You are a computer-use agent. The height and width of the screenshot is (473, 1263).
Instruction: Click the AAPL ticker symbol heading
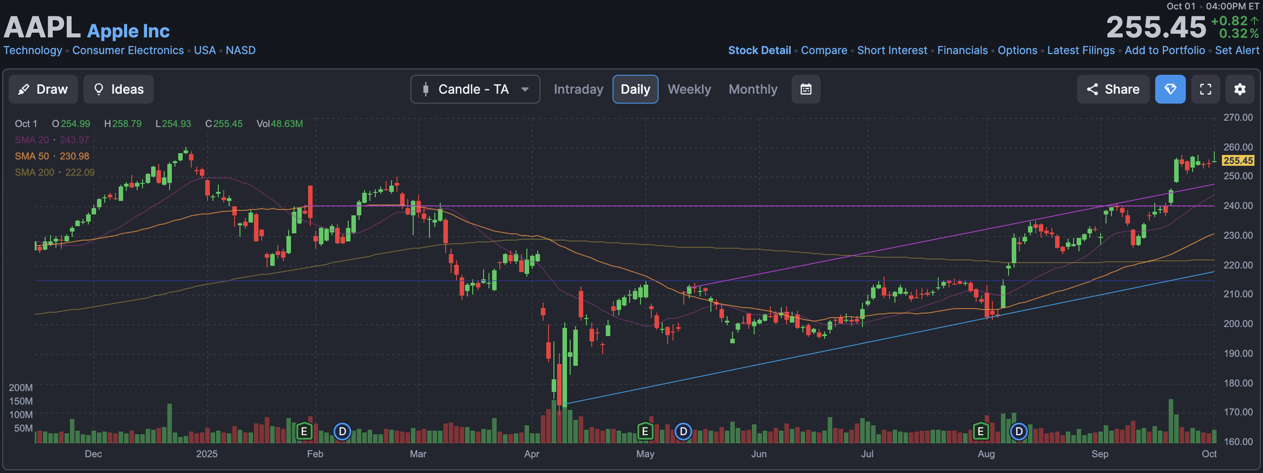42,27
